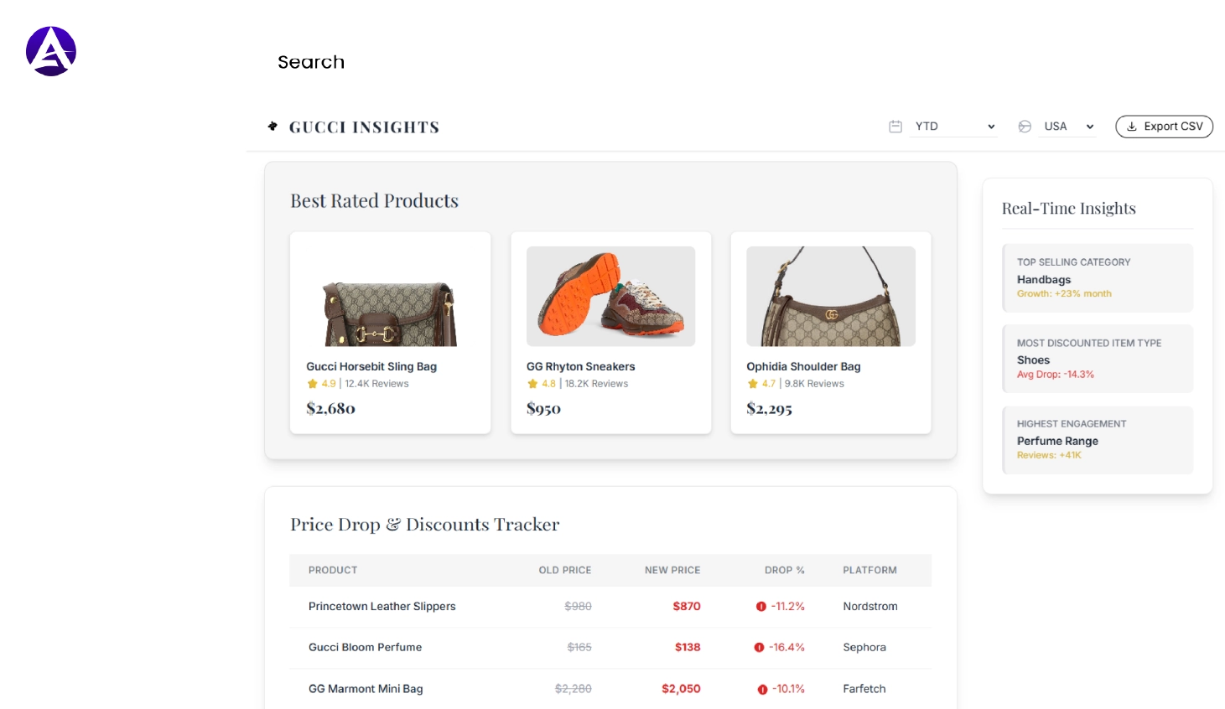Click the purple app logo icon

pos(51,51)
